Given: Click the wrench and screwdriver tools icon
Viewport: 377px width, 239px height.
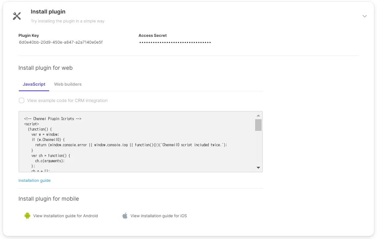Looking at the screenshot, I should [x=17, y=16].
